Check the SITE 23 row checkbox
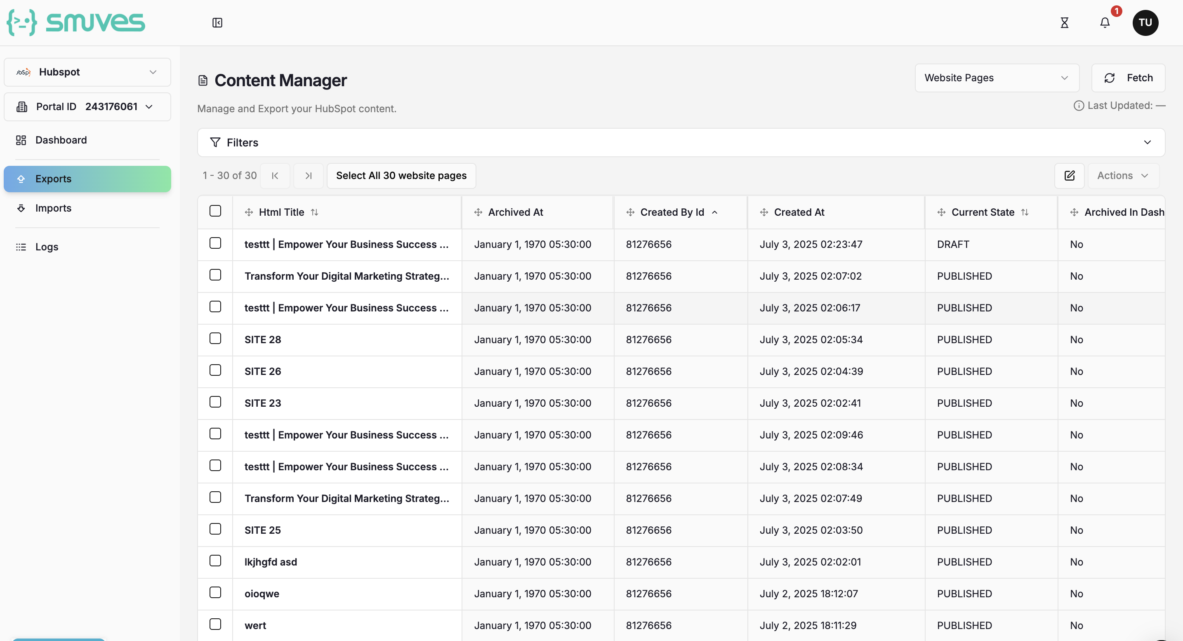 click(x=215, y=402)
